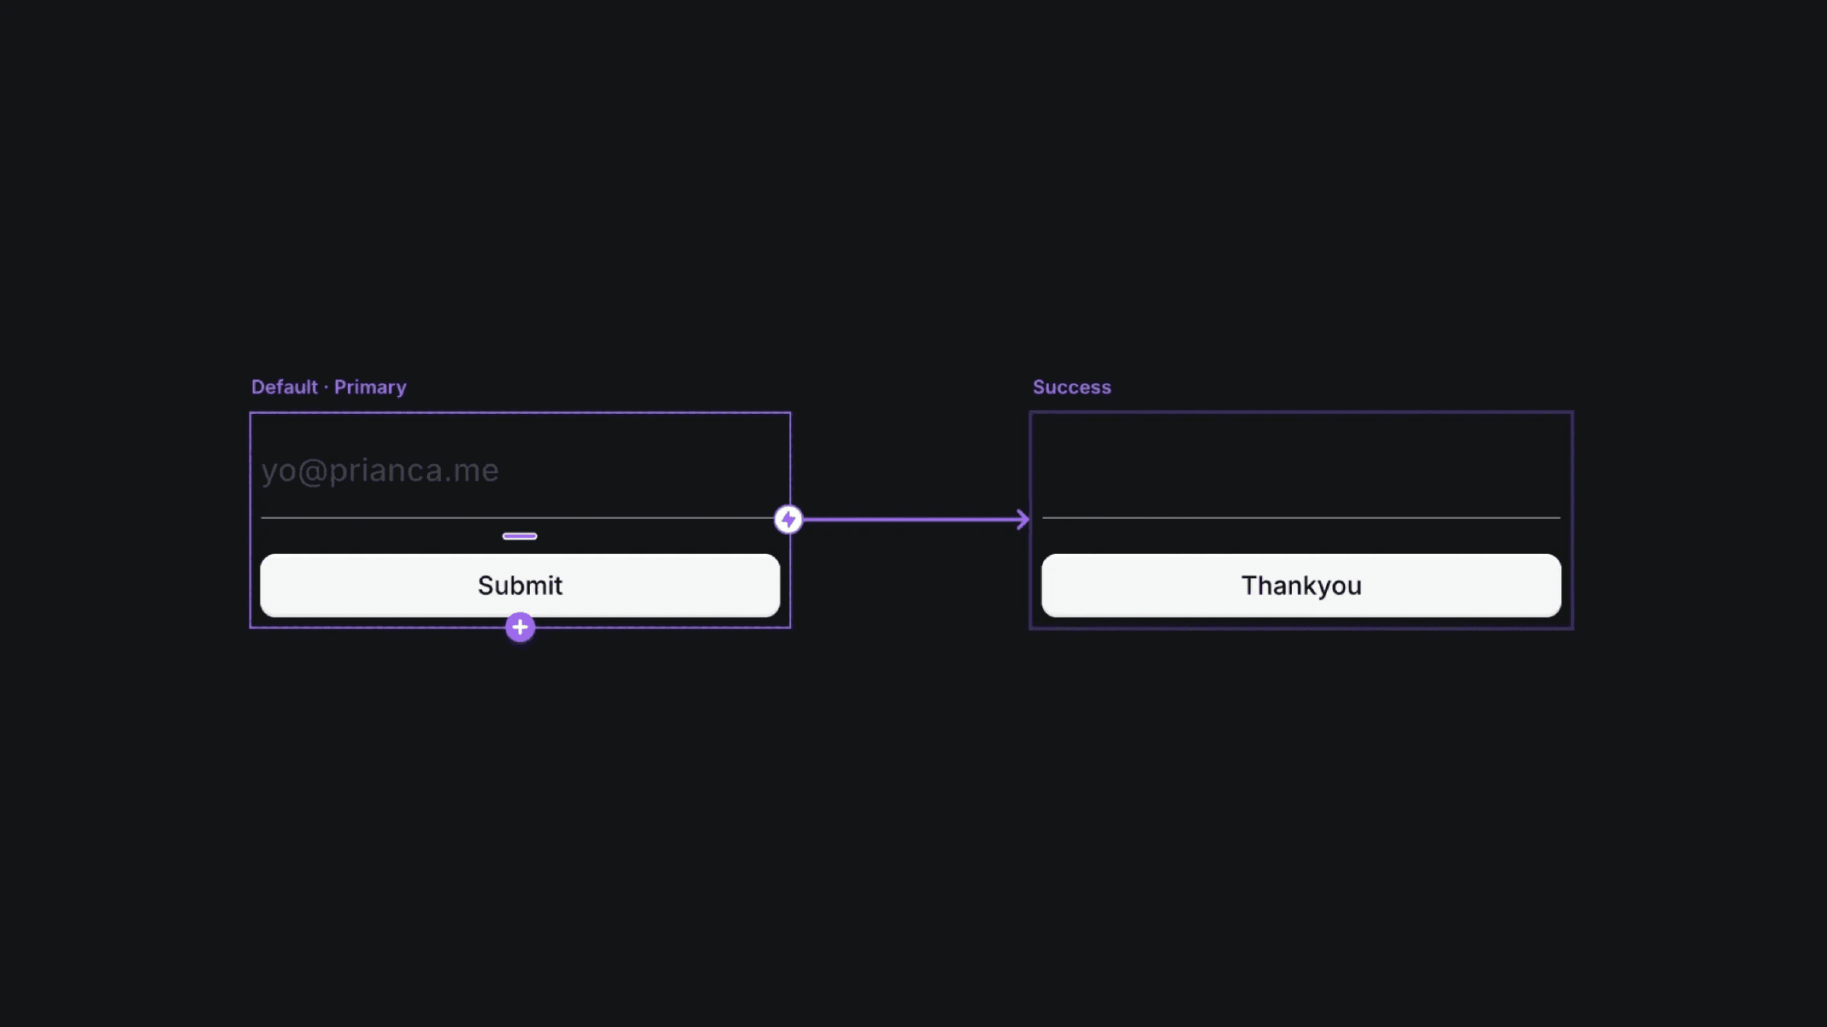Select the Success frame label
This screenshot has height=1027, width=1827.
[1072, 387]
